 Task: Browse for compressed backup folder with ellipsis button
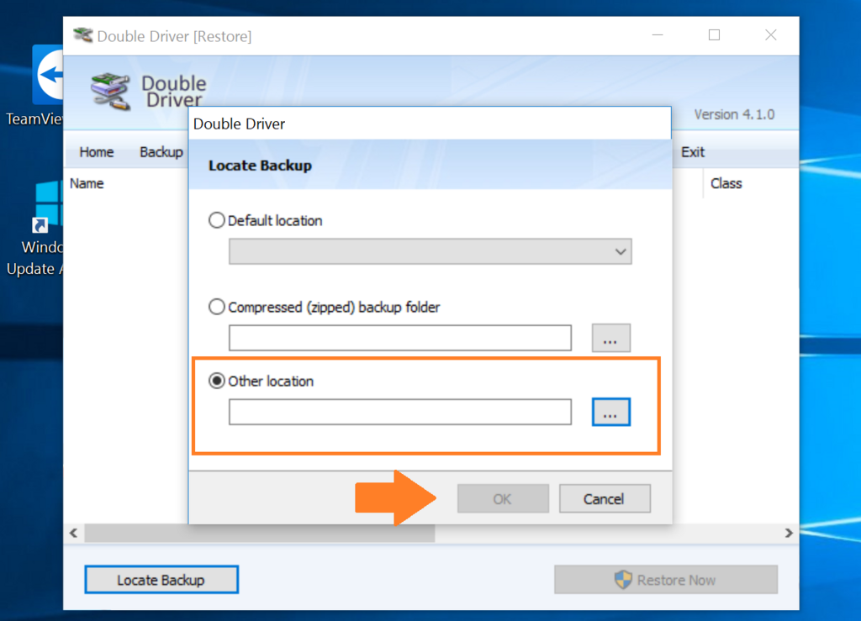(x=610, y=338)
